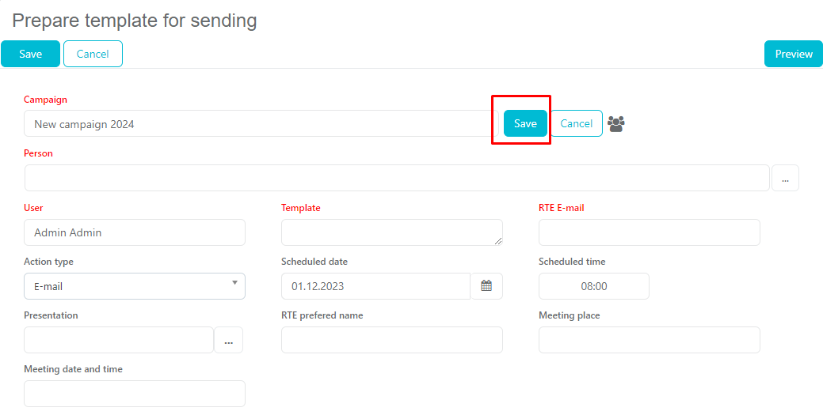Edit the Scheduled time field
Viewport: 823px width, 415px height.
(593, 286)
